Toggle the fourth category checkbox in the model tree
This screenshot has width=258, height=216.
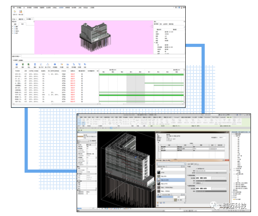coord(14,33)
